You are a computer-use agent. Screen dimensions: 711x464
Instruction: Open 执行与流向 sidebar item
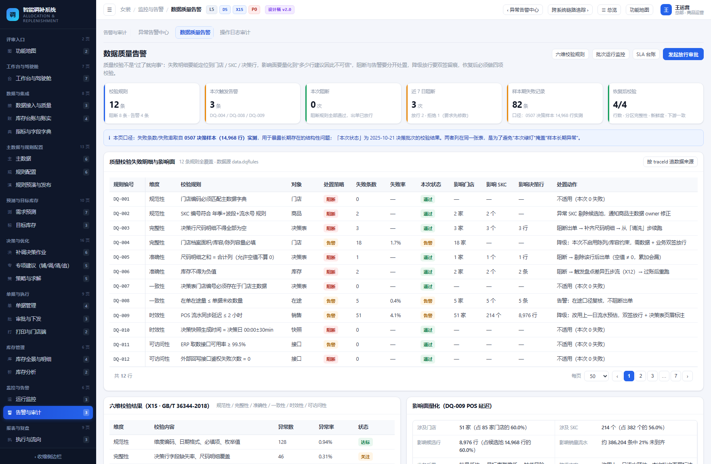(48, 440)
